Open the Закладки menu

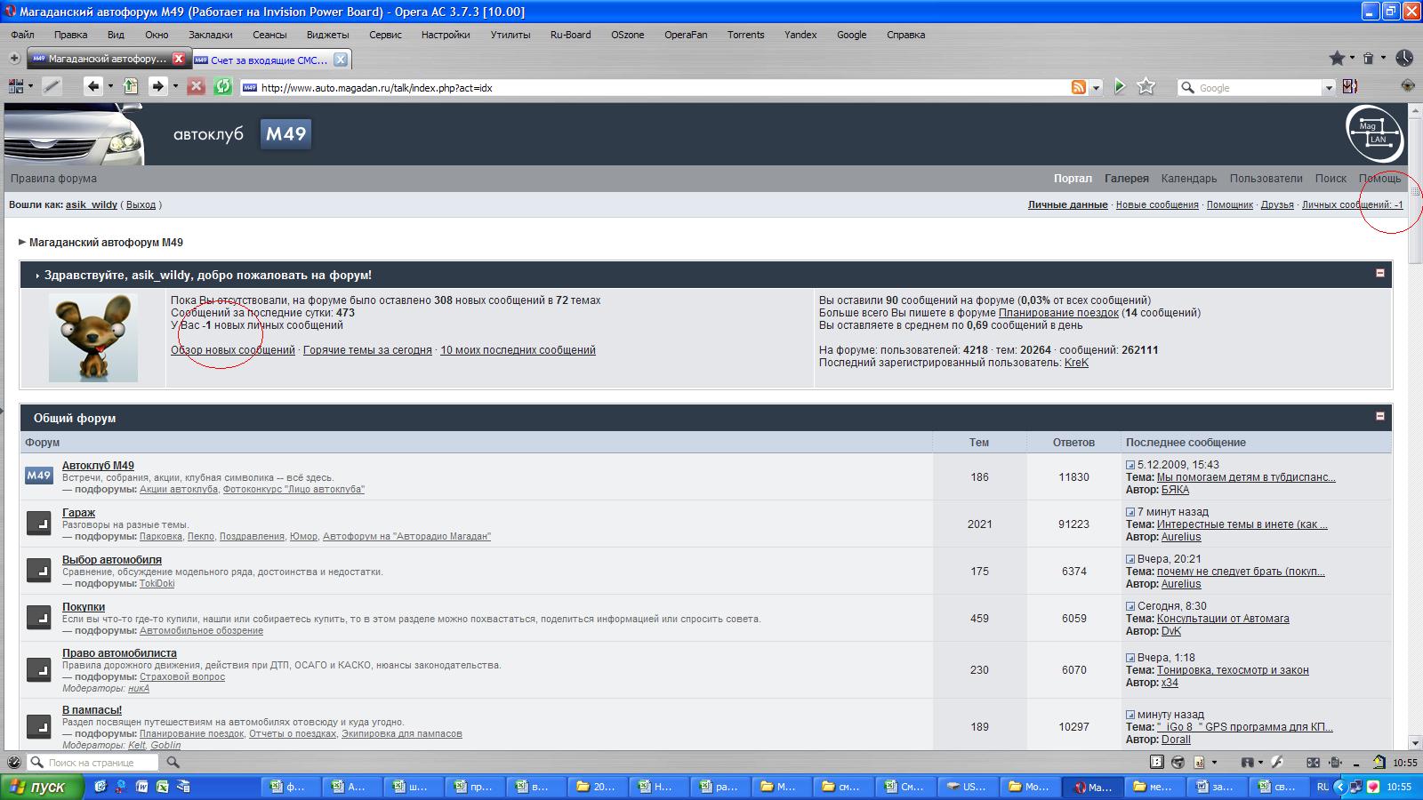(210, 35)
